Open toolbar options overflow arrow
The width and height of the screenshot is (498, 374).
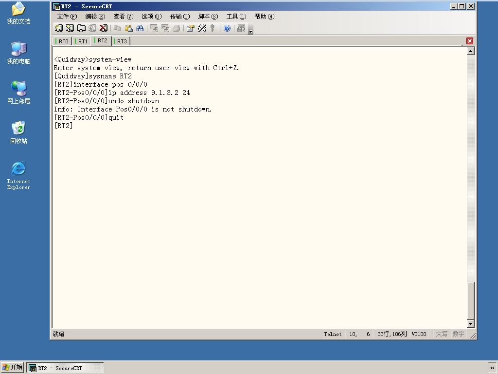250,29
